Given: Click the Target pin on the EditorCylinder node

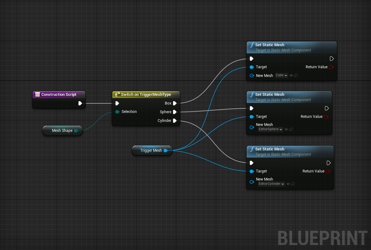Looking at the screenshot, I should tap(252, 171).
